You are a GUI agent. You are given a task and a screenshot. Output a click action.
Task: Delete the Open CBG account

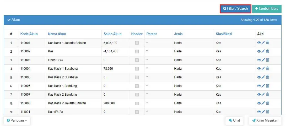tap(267, 60)
